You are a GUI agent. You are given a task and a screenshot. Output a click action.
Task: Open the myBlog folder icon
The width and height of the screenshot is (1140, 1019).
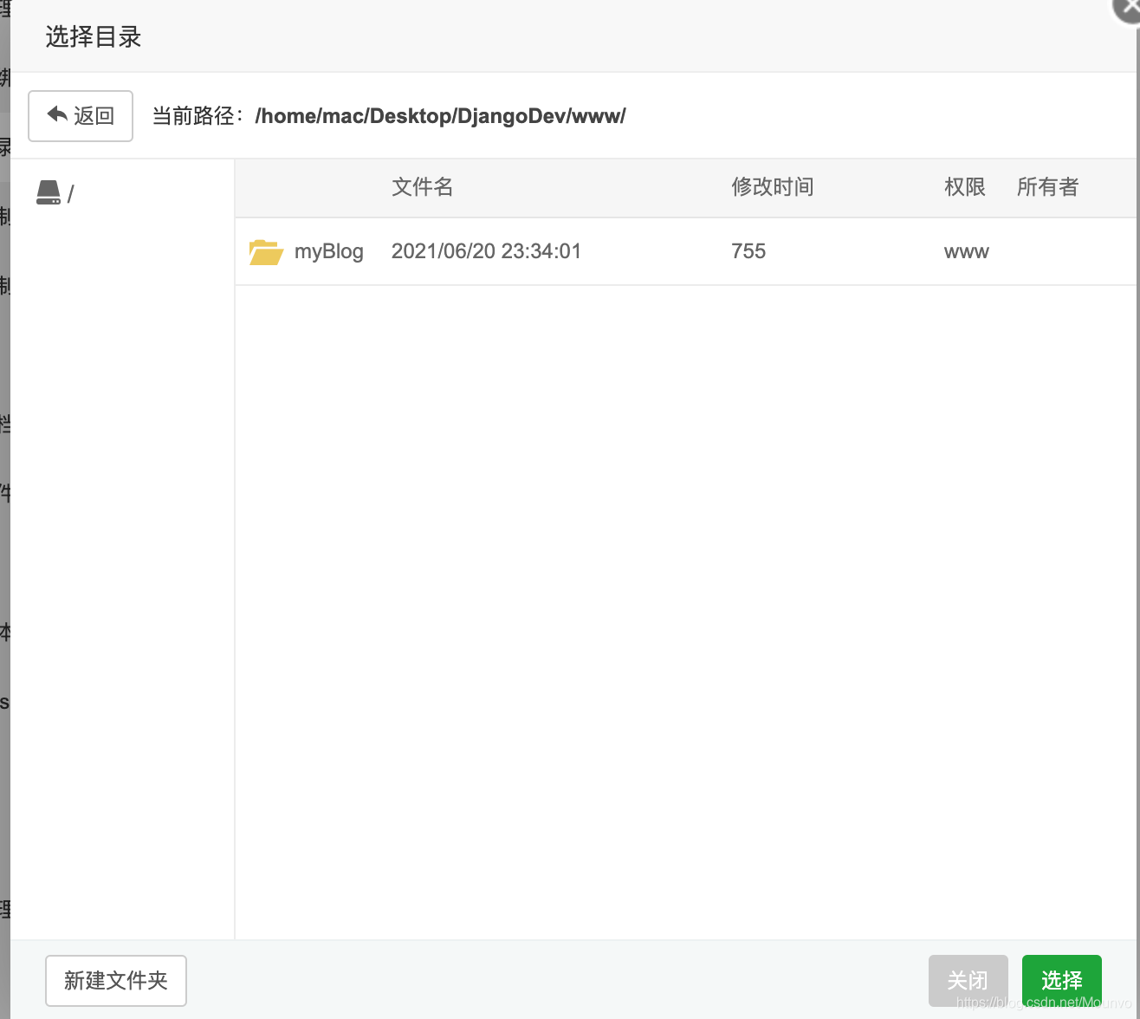point(266,251)
